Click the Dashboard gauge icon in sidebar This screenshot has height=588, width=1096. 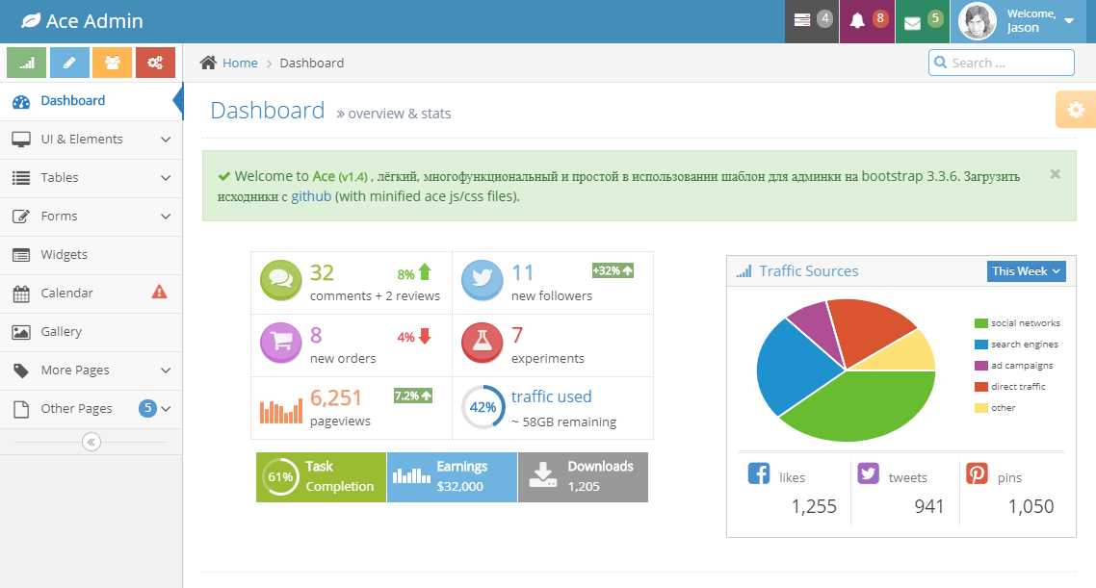[x=21, y=102]
